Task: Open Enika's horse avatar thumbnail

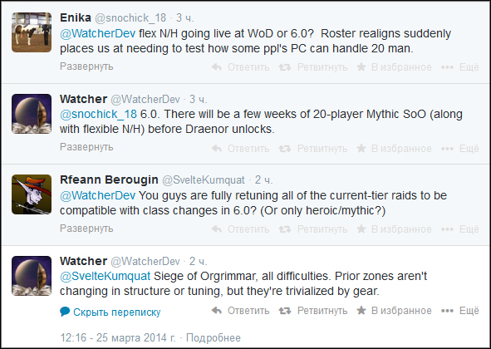Action: (x=32, y=32)
